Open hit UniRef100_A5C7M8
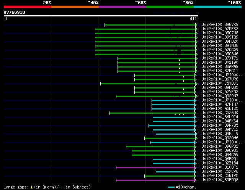The width and height of the screenshot is (245, 190). coord(220,33)
